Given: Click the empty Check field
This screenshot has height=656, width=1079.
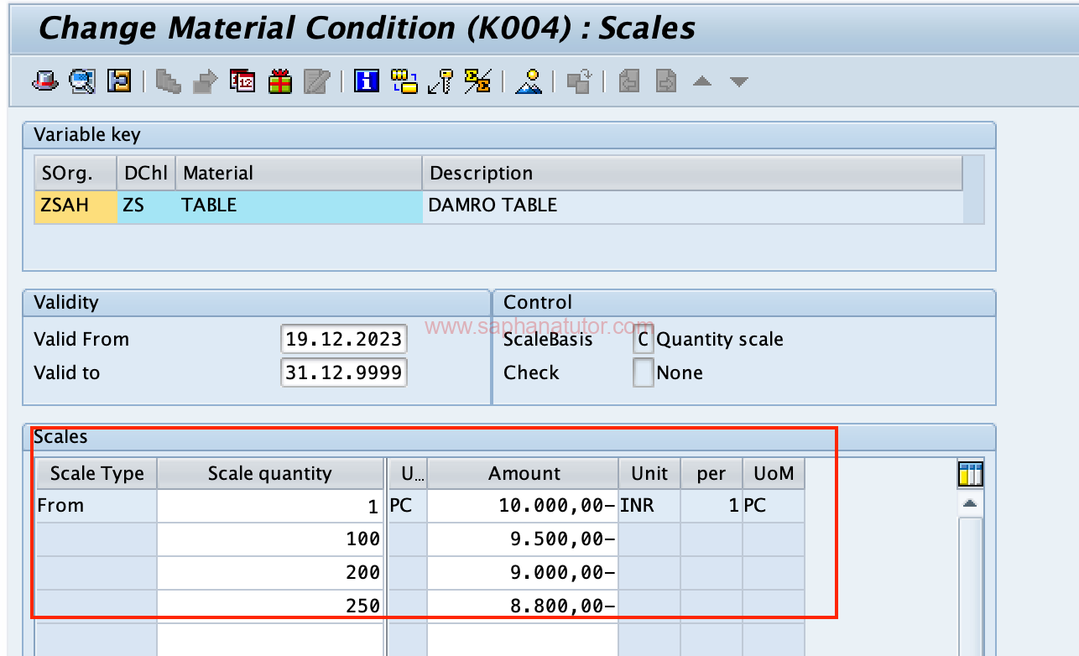Looking at the screenshot, I should point(643,372).
